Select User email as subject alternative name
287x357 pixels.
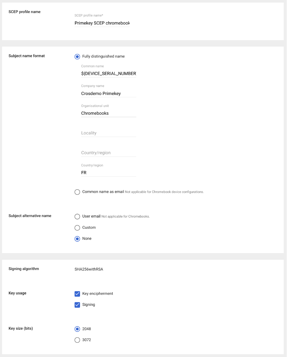click(x=77, y=217)
